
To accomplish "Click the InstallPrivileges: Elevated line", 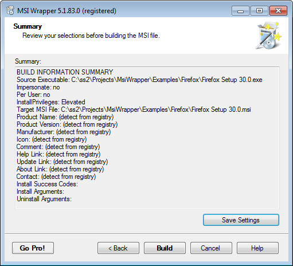I will [51, 102].
